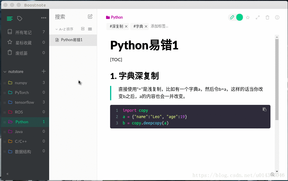Click the zoom magnifier icon at bottom right

point(272,175)
